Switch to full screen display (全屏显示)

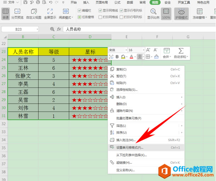coord(50,14)
